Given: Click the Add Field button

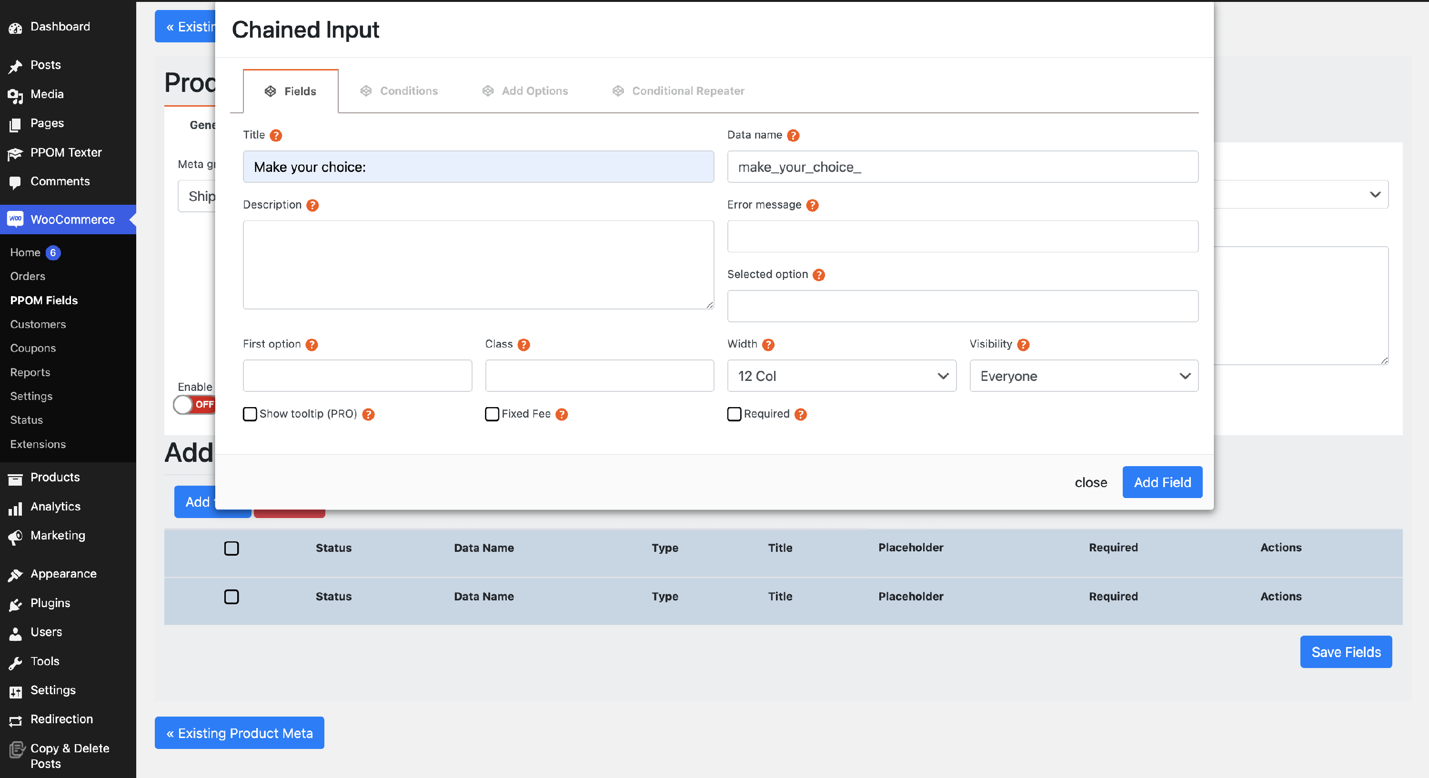Looking at the screenshot, I should tap(1162, 482).
